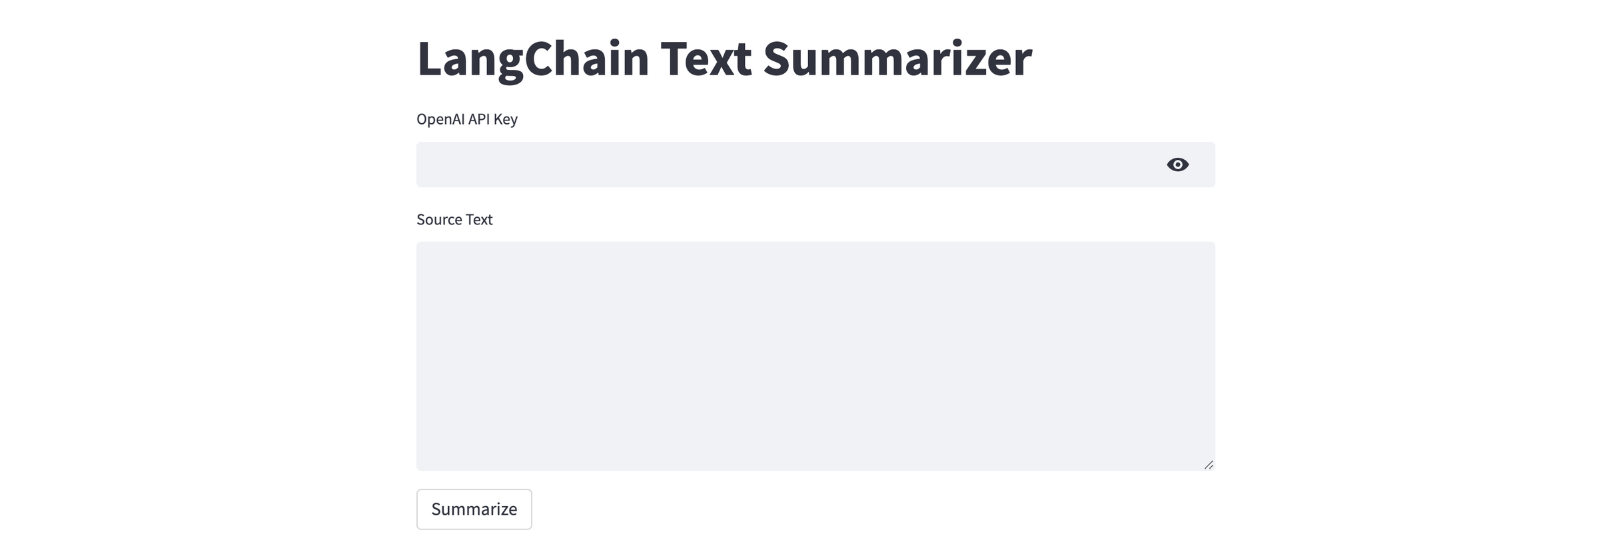This screenshot has height=556, width=1599.
Task: Click the right end of the API key field
Action: (1133, 164)
